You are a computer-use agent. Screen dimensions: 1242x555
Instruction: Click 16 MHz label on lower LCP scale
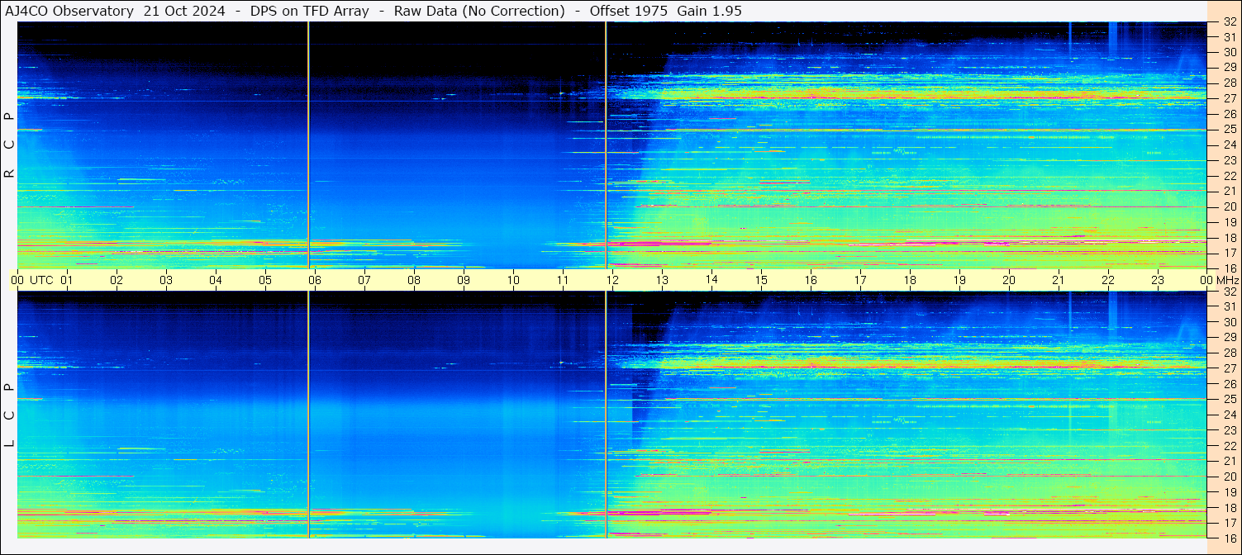click(x=1229, y=538)
